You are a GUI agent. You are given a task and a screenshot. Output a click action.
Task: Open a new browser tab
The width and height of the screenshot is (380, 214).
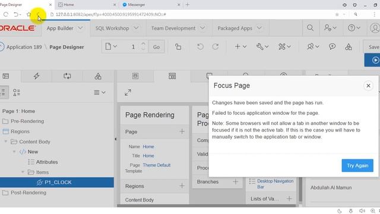pyautogui.click(x=188, y=5)
